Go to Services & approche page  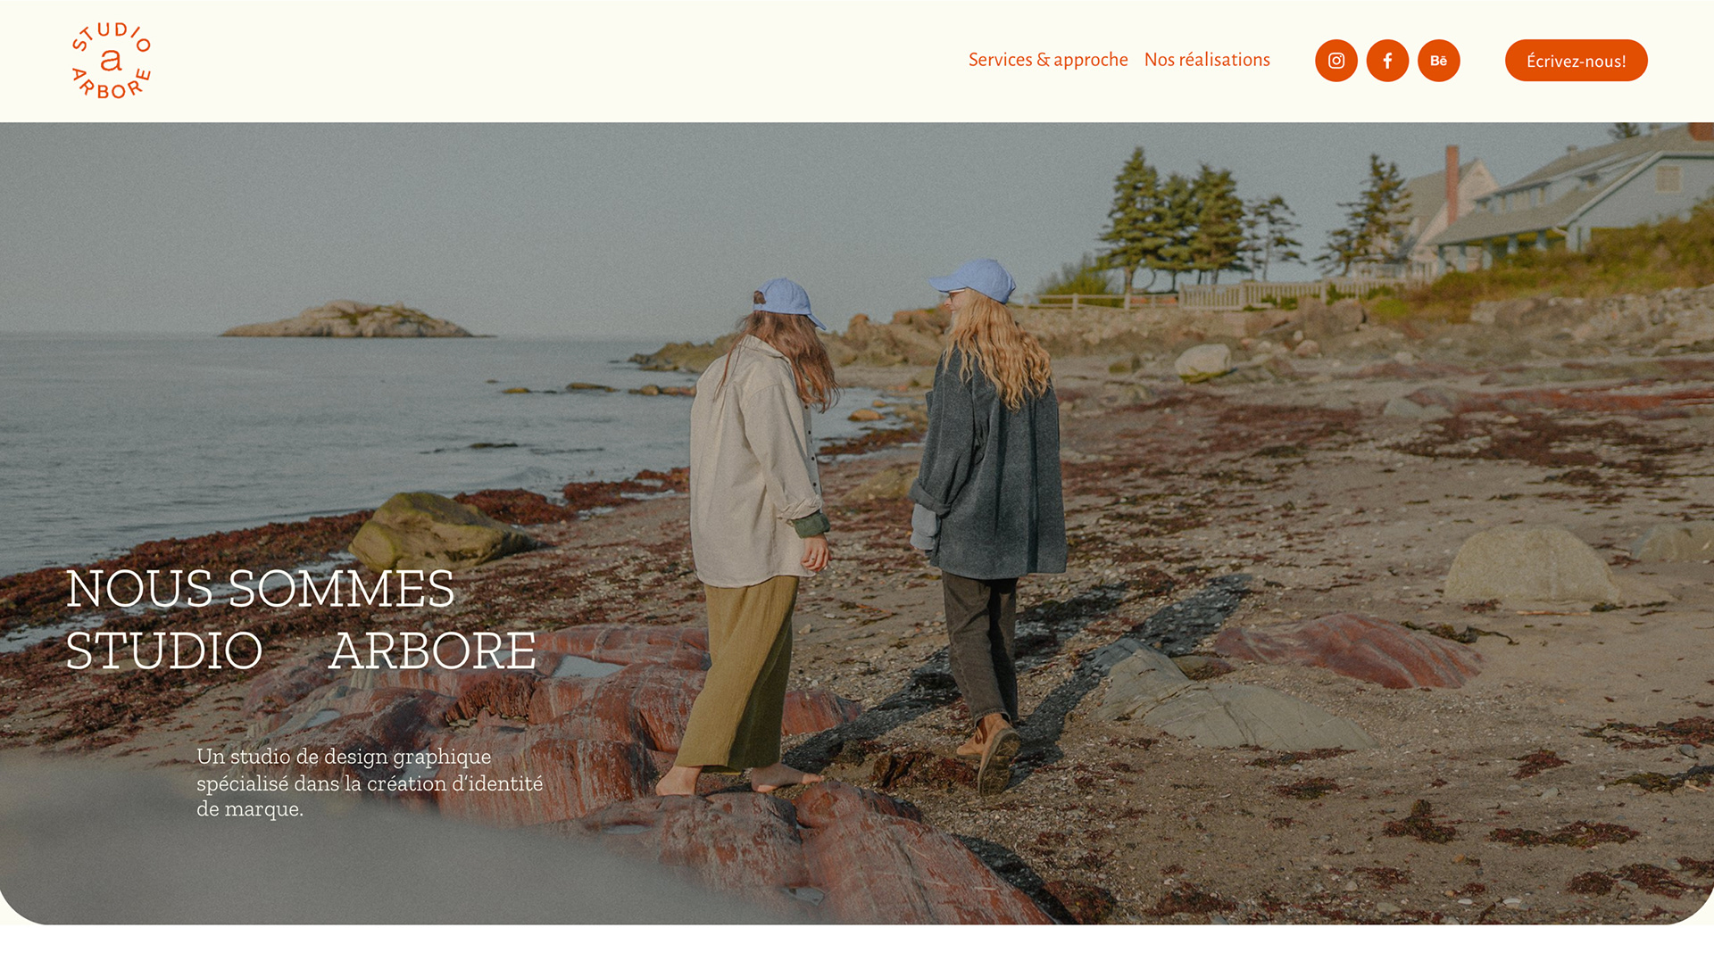(x=1048, y=60)
